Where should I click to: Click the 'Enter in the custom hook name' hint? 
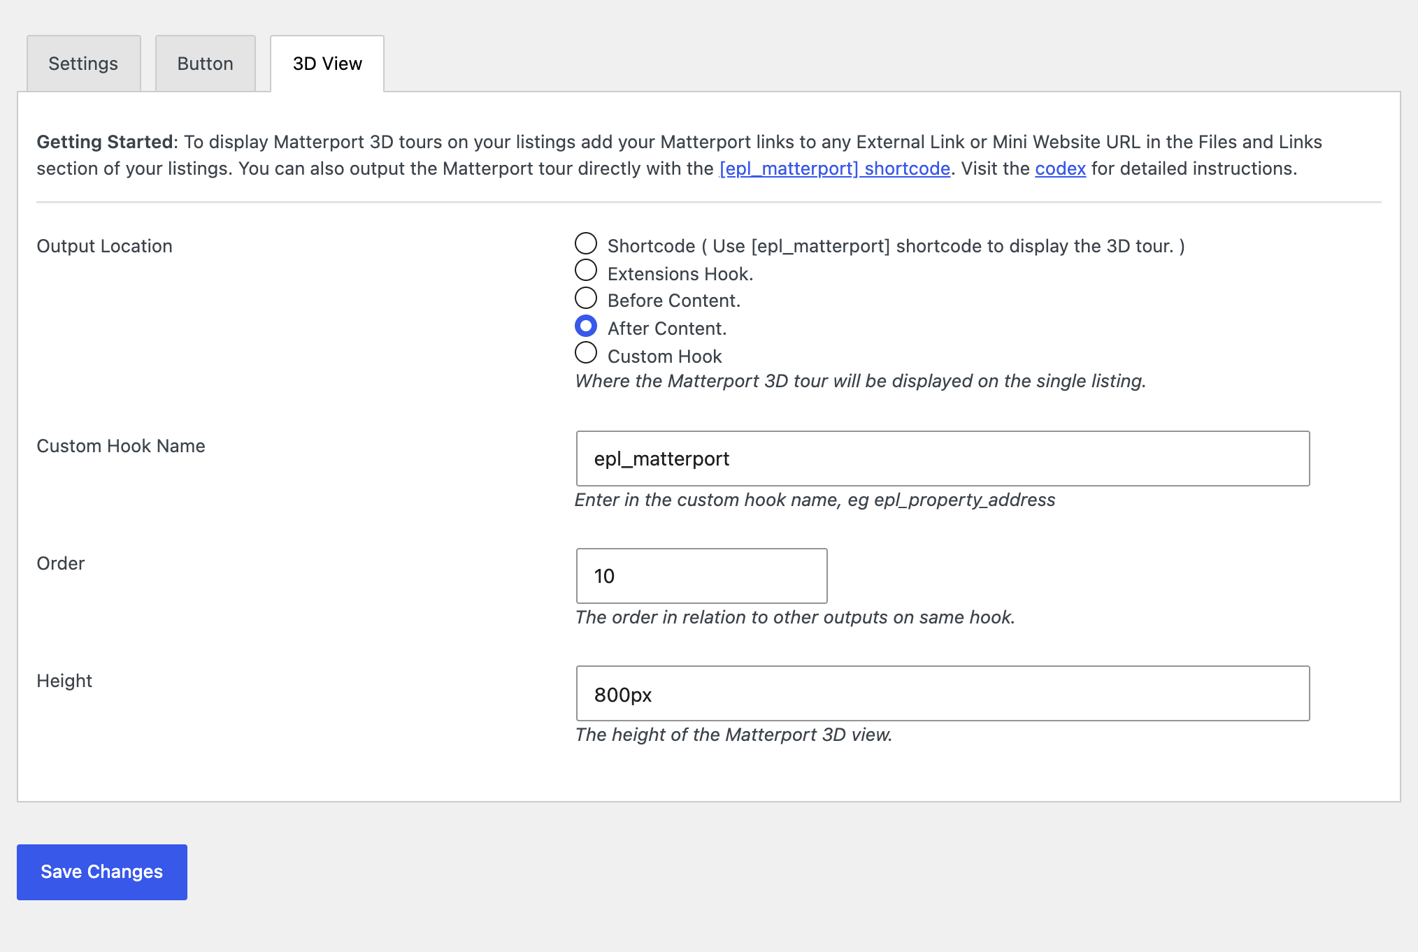pos(815,500)
